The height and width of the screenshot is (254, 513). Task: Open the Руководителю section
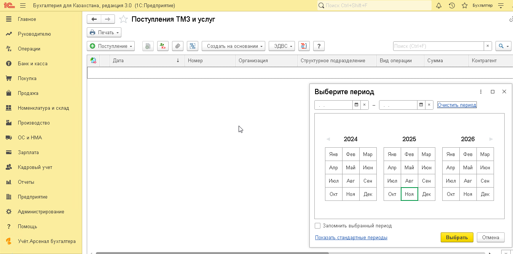41,34
